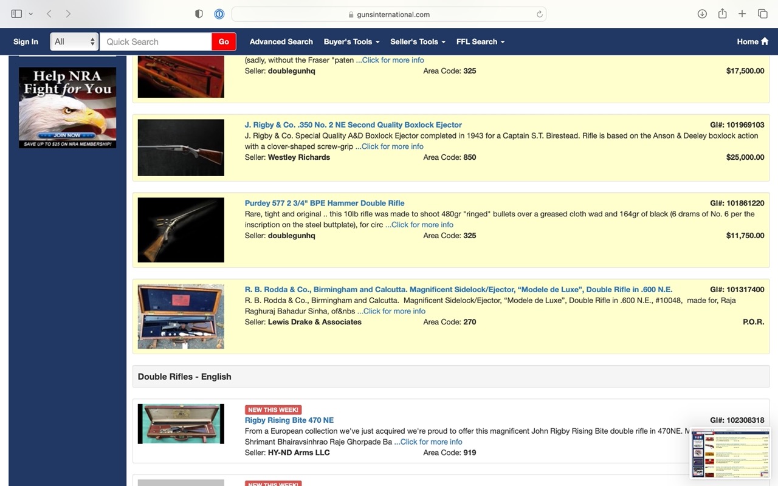The width and height of the screenshot is (778, 486).
Task: Open Click for more info in the Rigby Rising Bite listing
Action: [431, 442]
